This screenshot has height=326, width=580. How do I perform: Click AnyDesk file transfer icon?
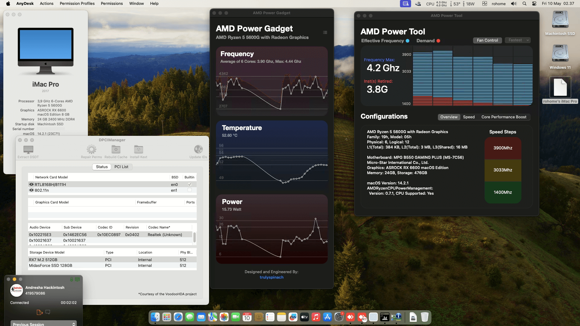coord(39,312)
